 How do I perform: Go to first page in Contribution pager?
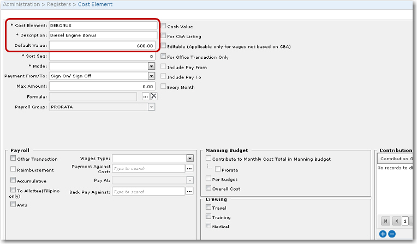tap(385, 221)
